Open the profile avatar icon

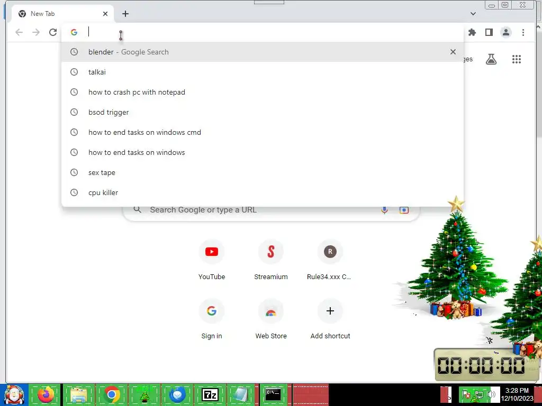click(x=505, y=32)
